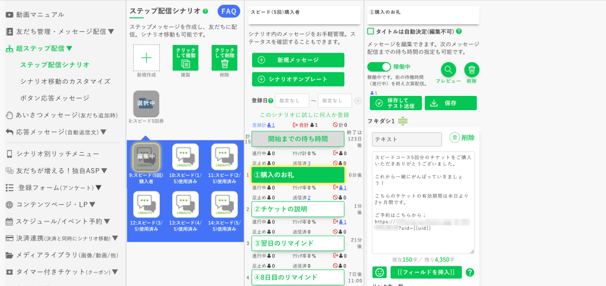Open the emoji smiley picker
Viewport: 606px width, 286px height.
379,272
